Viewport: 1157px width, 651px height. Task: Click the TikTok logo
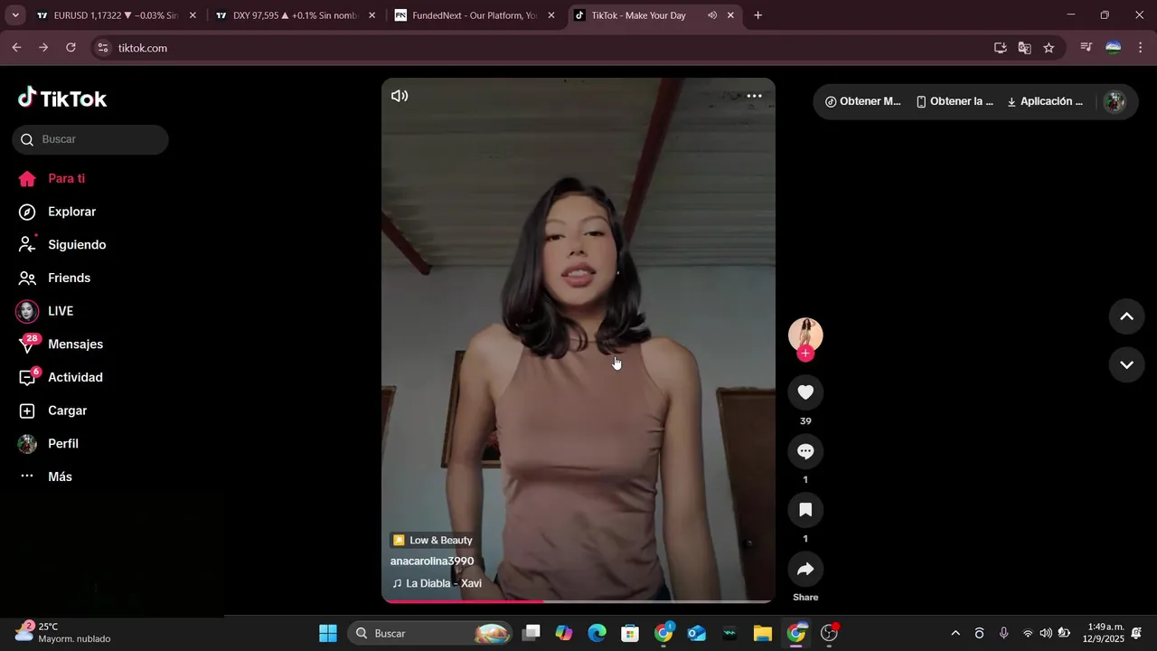[x=62, y=98]
